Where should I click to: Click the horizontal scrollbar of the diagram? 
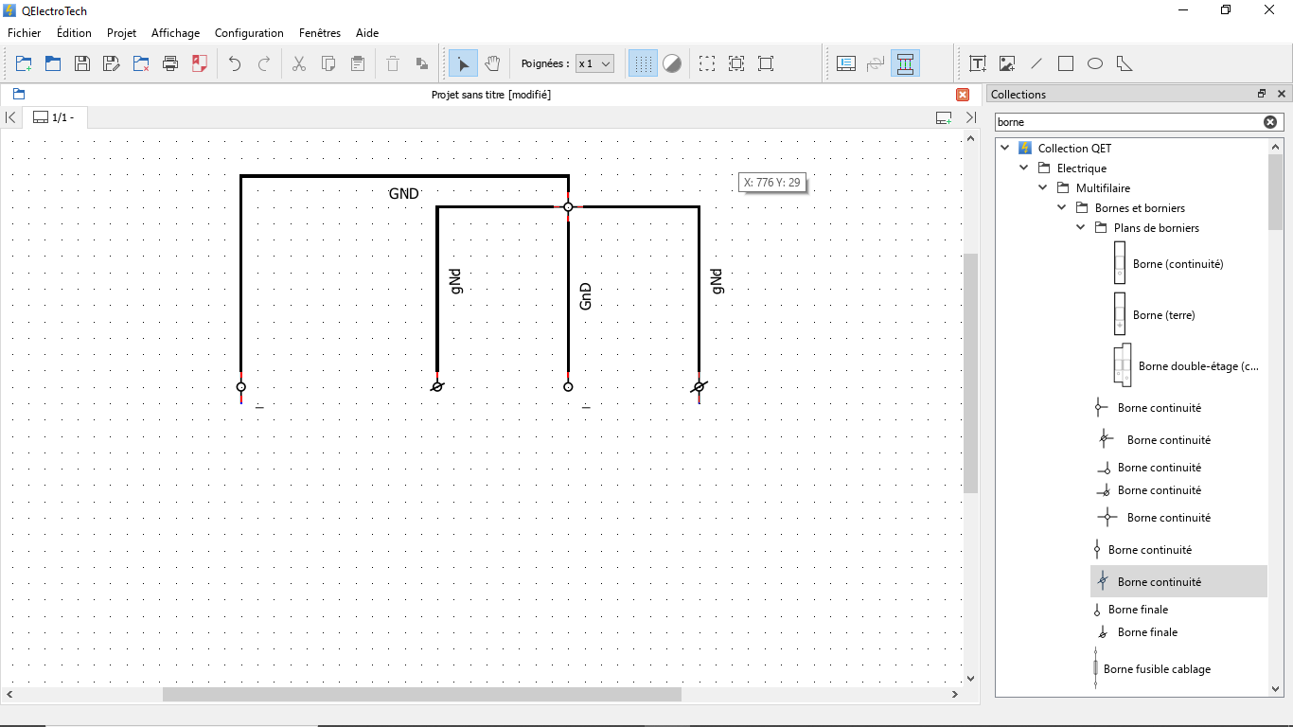421,695
